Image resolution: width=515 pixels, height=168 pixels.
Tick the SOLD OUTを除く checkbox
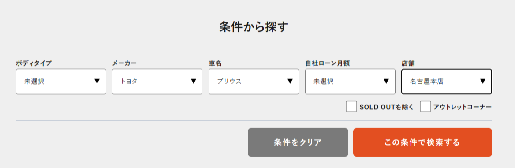tap(351, 107)
